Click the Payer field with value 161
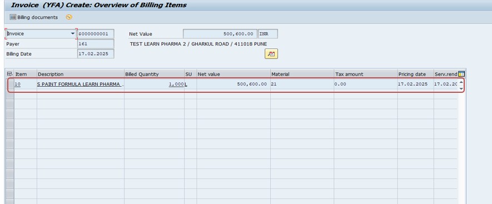The height and width of the screenshot is (204, 492). (96, 44)
